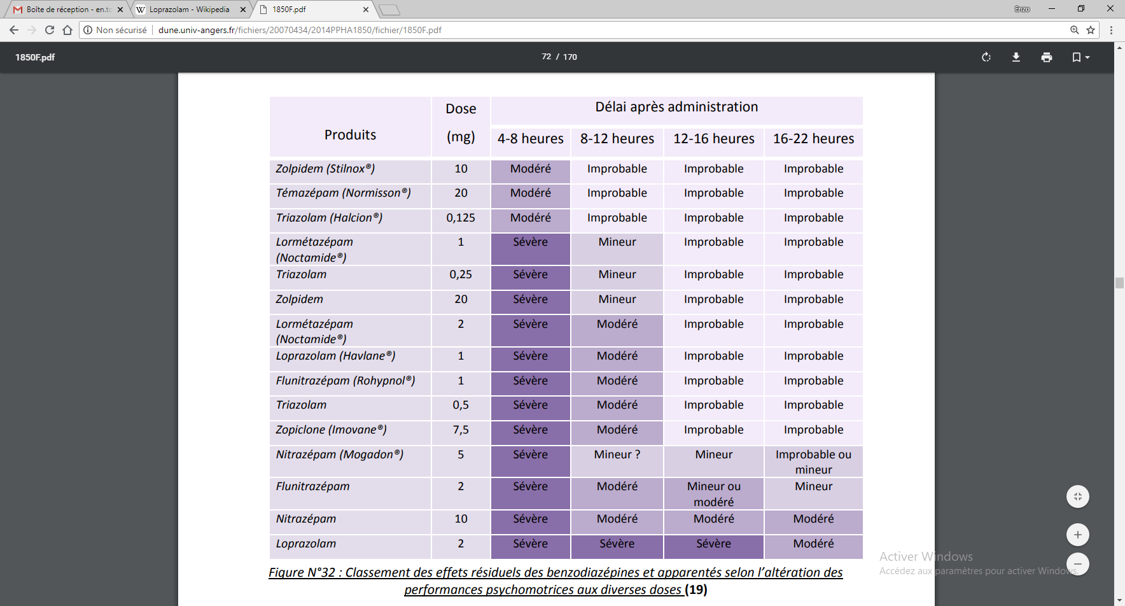
Task: Download the PDF file
Action: 1016,57
